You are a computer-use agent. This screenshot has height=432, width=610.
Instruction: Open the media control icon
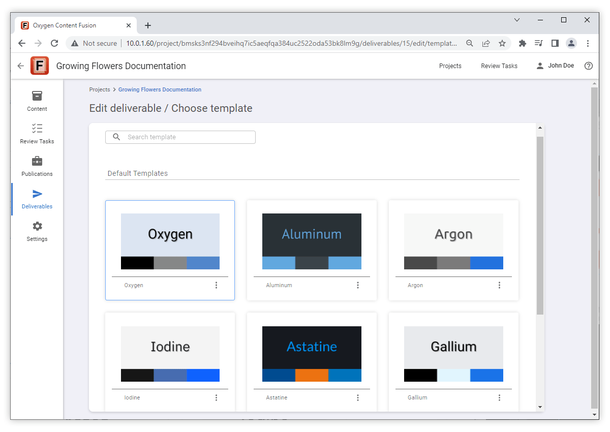click(x=539, y=43)
